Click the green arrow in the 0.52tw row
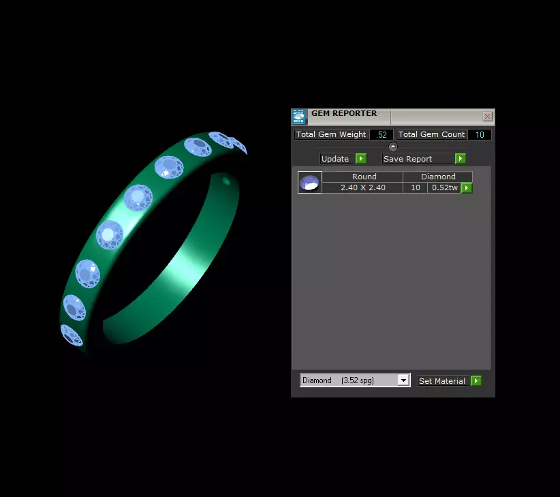The image size is (560, 497). click(x=467, y=187)
